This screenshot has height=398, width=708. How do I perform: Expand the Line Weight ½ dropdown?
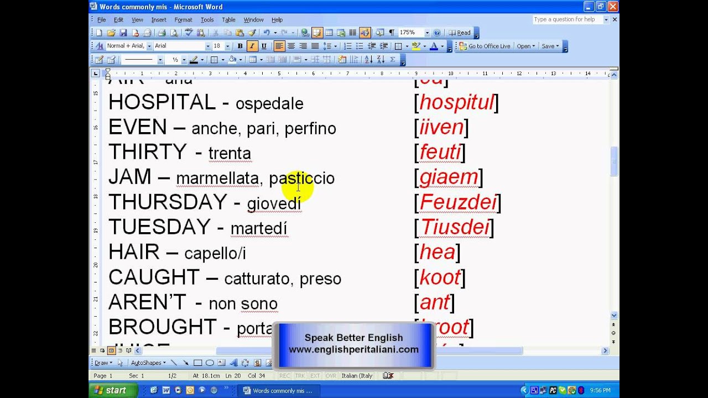pos(184,59)
